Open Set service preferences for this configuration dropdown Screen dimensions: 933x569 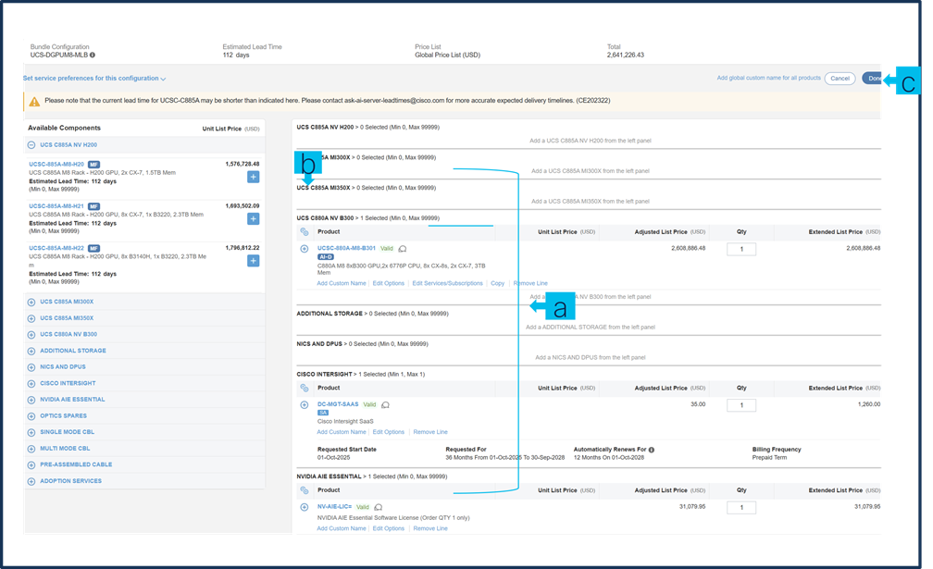click(x=94, y=79)
